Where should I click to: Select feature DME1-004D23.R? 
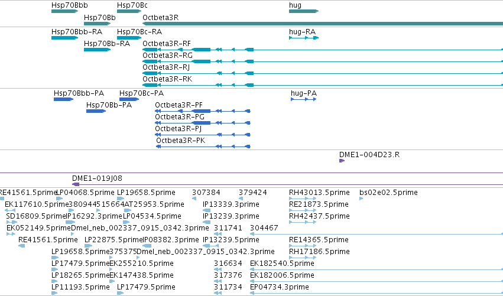pos(369,155)
